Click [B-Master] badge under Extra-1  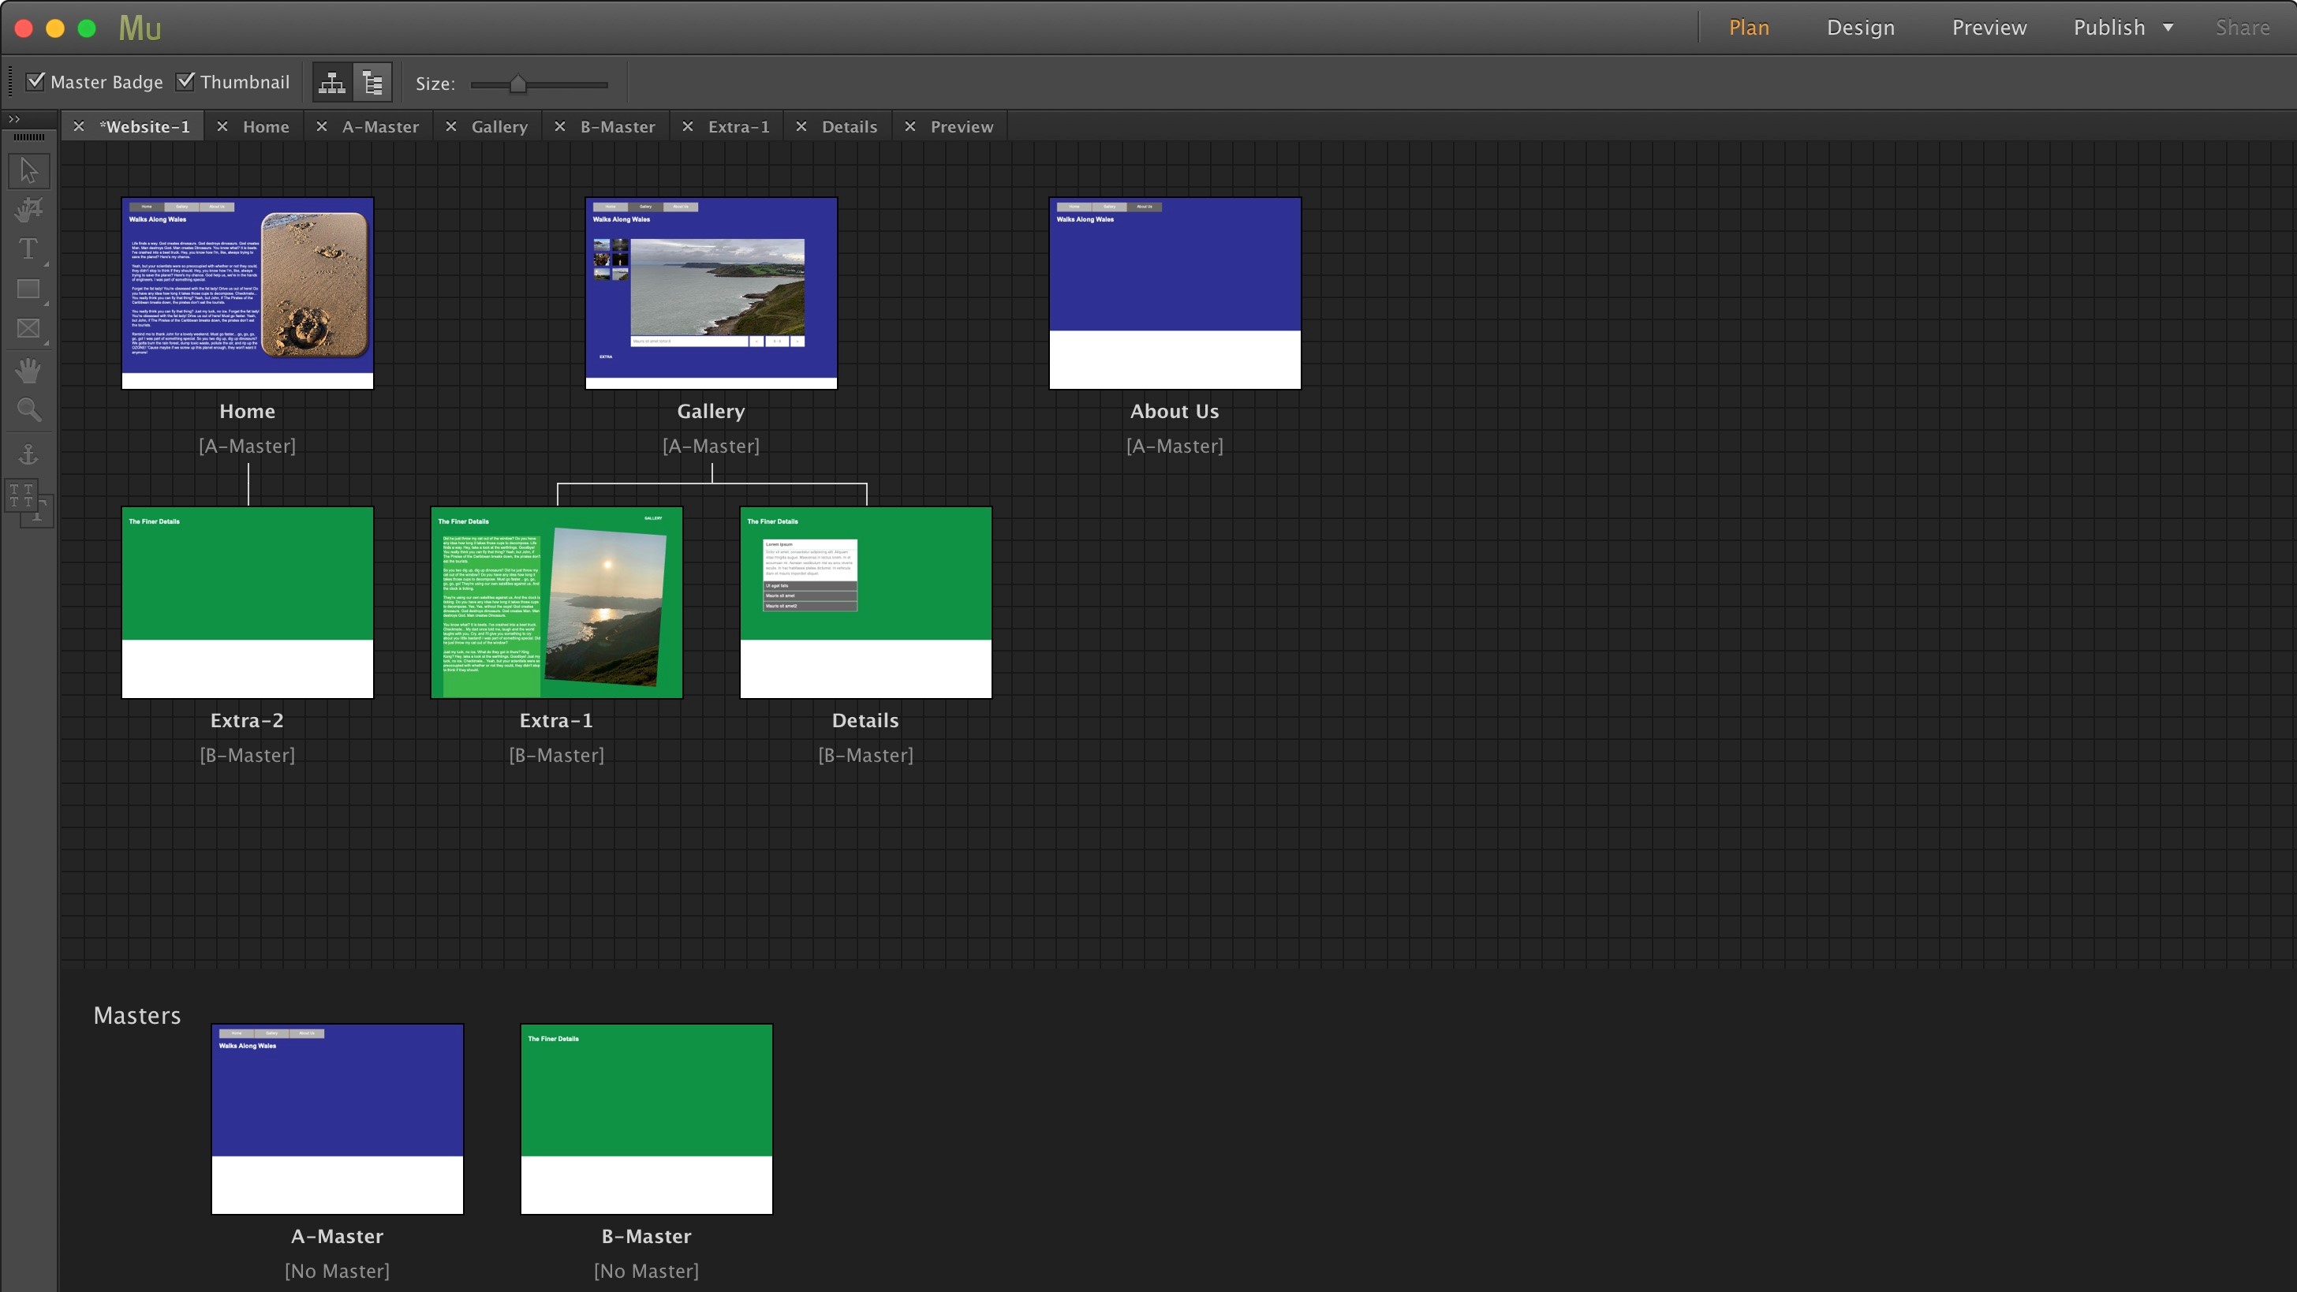click(x=556, y=755)
